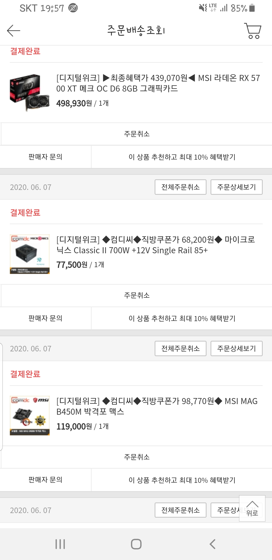The image size is (272, 560).
Task: Recommend the B450M motherboard for 10% benefit
Action: click(x=182, y=480)
